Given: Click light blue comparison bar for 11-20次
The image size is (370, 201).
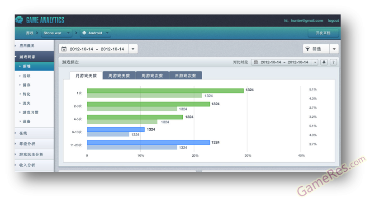Looking at the screenshot, I should coord(132,147).
